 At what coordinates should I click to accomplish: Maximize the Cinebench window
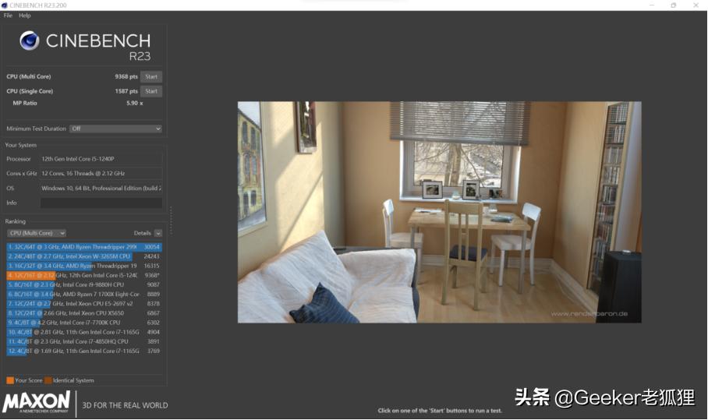point(673,5)
